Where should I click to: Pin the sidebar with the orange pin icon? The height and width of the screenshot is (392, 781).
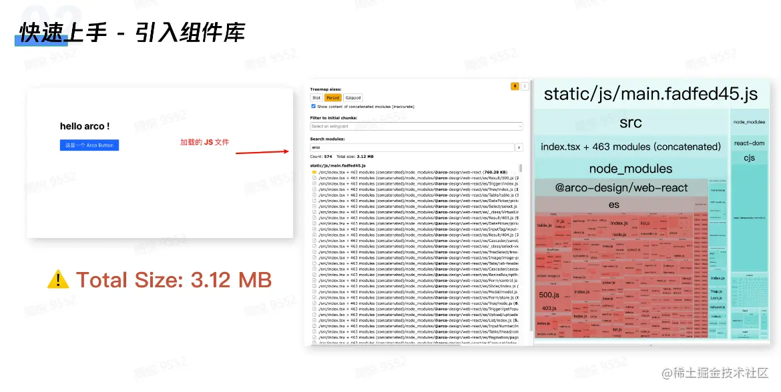pyautogui.click(x=515, y=86)
